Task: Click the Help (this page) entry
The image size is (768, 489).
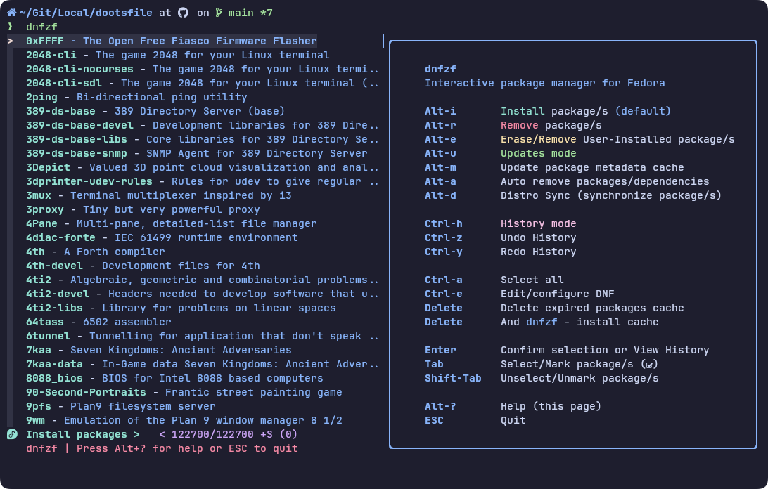Action: 550,406
